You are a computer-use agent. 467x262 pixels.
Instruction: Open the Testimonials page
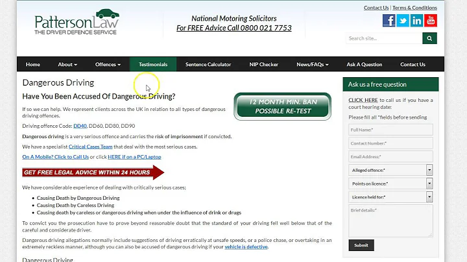[x=153, y=64]
